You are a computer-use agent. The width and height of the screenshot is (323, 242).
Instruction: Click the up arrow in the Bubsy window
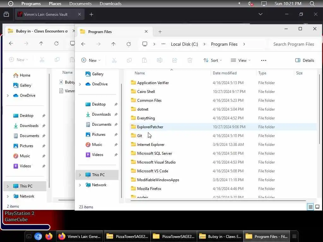[x=41, y=43]
